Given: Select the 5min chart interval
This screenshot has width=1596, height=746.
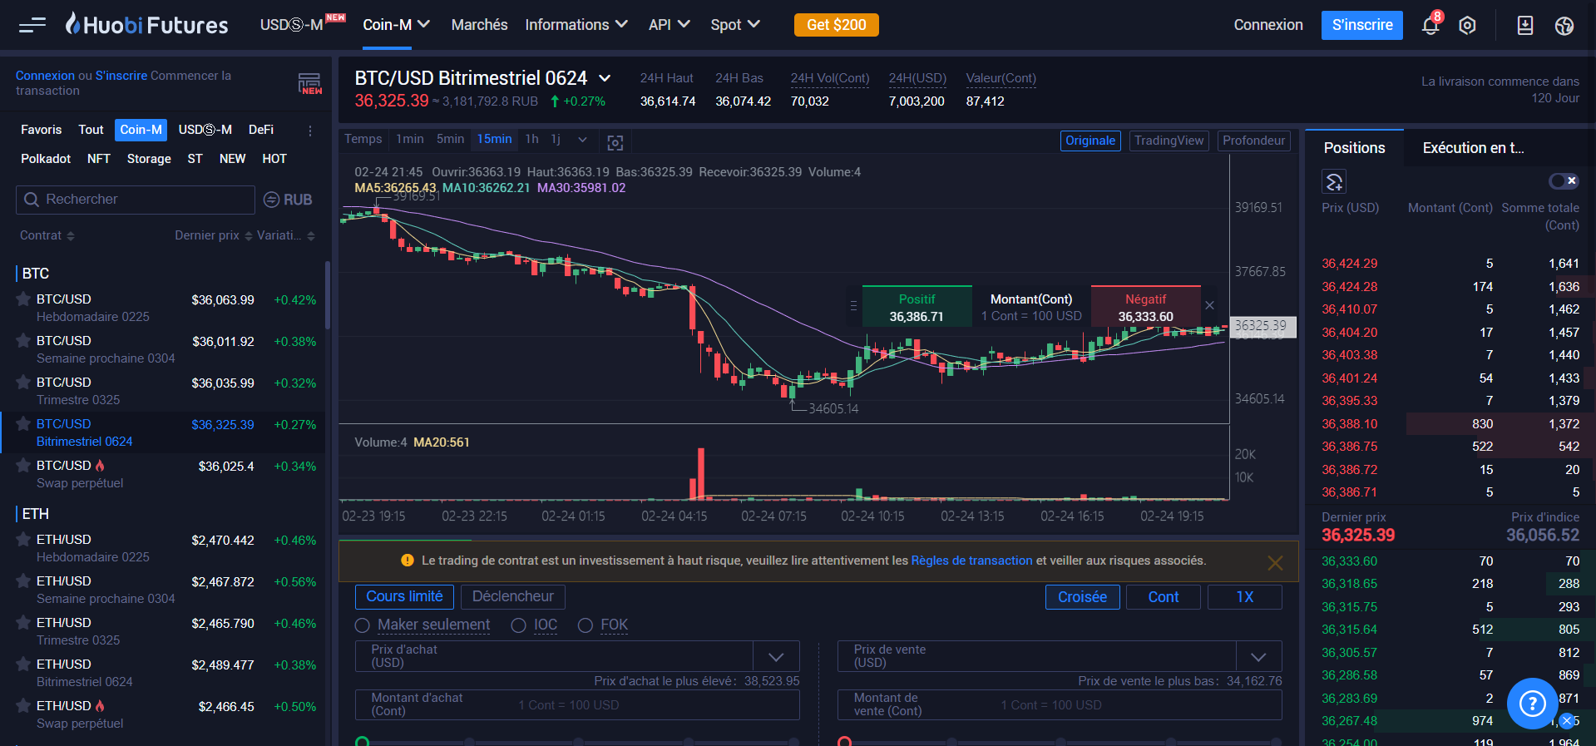Looking at the screenshot, I should click(450, 139).
